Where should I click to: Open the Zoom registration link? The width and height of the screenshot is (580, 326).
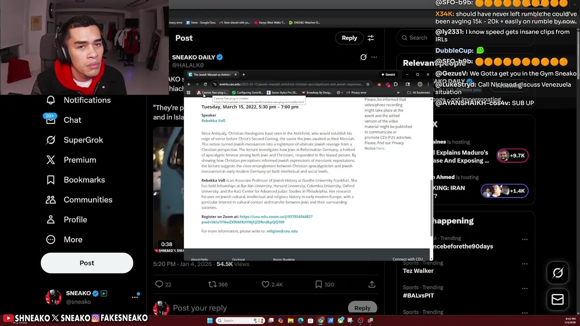coord(257,220)
